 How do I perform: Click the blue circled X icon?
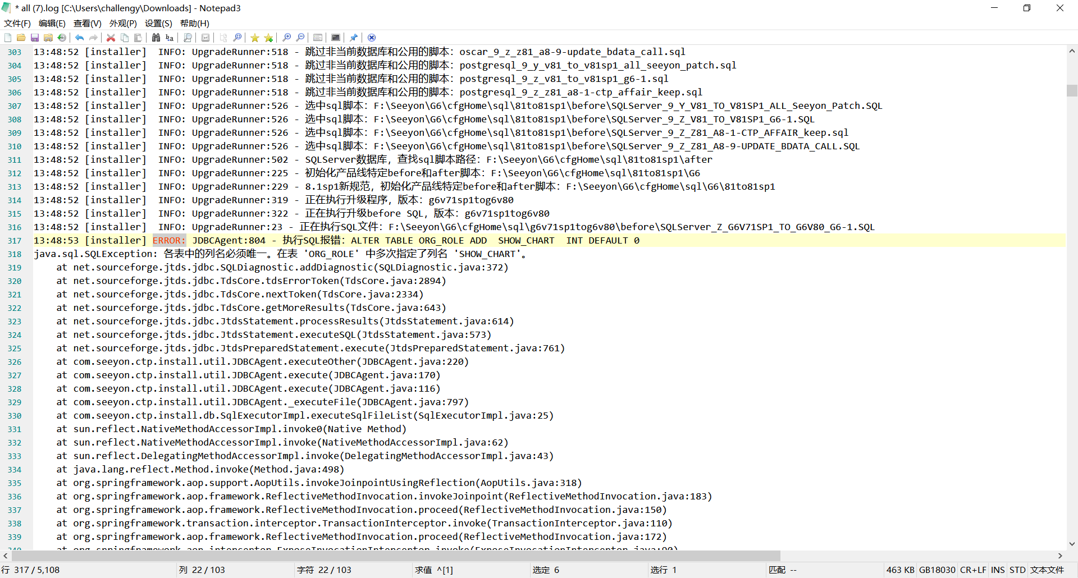pos(372,38)
